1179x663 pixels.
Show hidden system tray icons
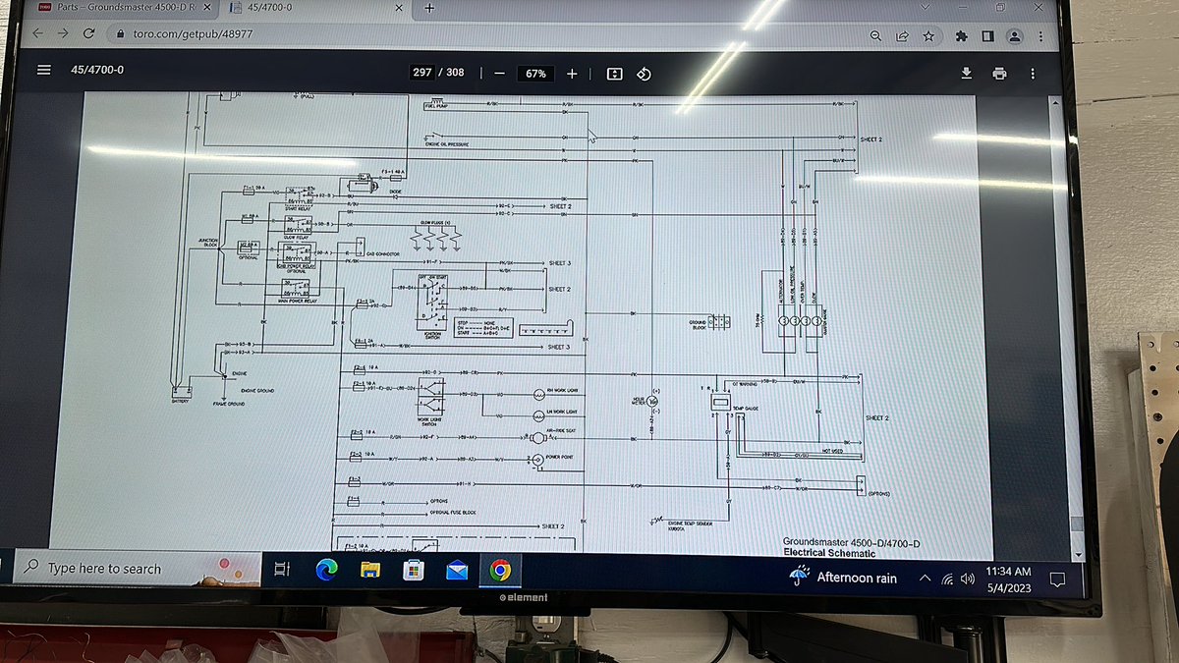[925, 579]
